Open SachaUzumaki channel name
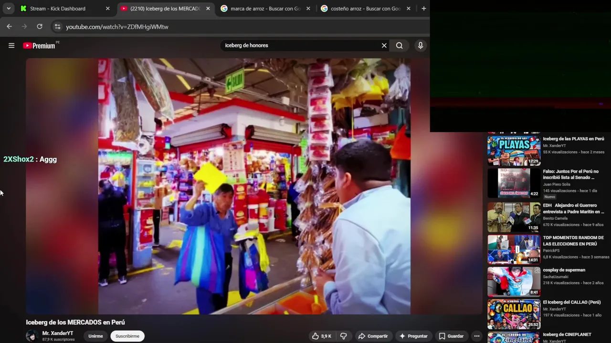This screenshot has width=611, height=343. click(556, 277)
